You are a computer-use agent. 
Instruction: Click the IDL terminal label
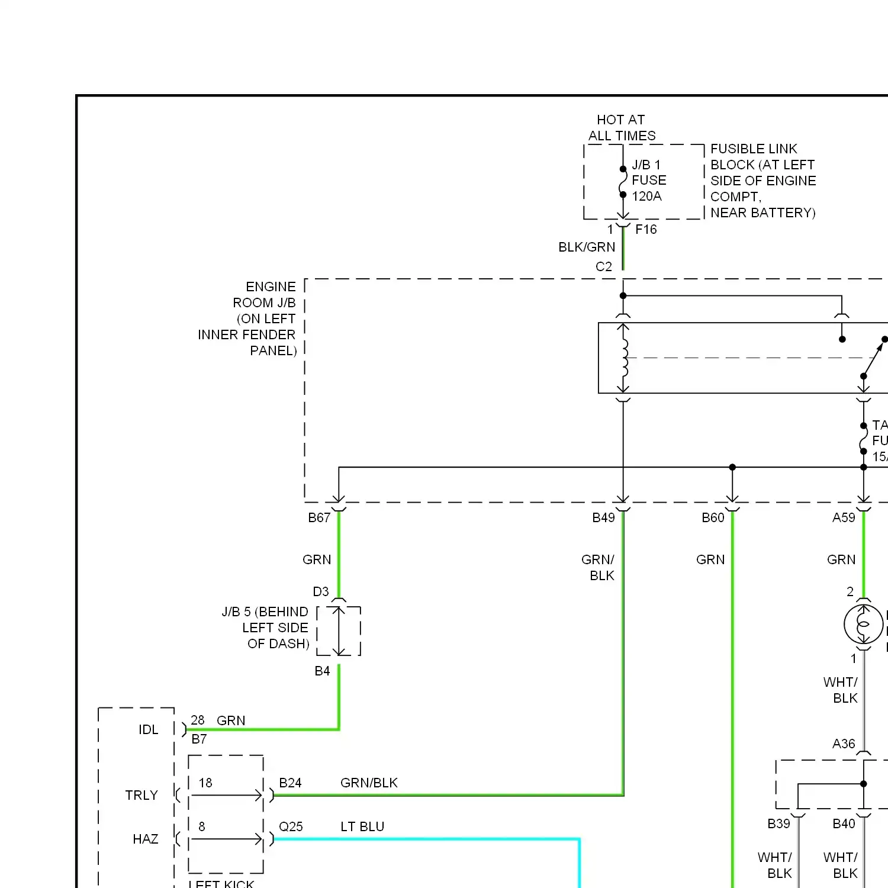tap(149, 730)
